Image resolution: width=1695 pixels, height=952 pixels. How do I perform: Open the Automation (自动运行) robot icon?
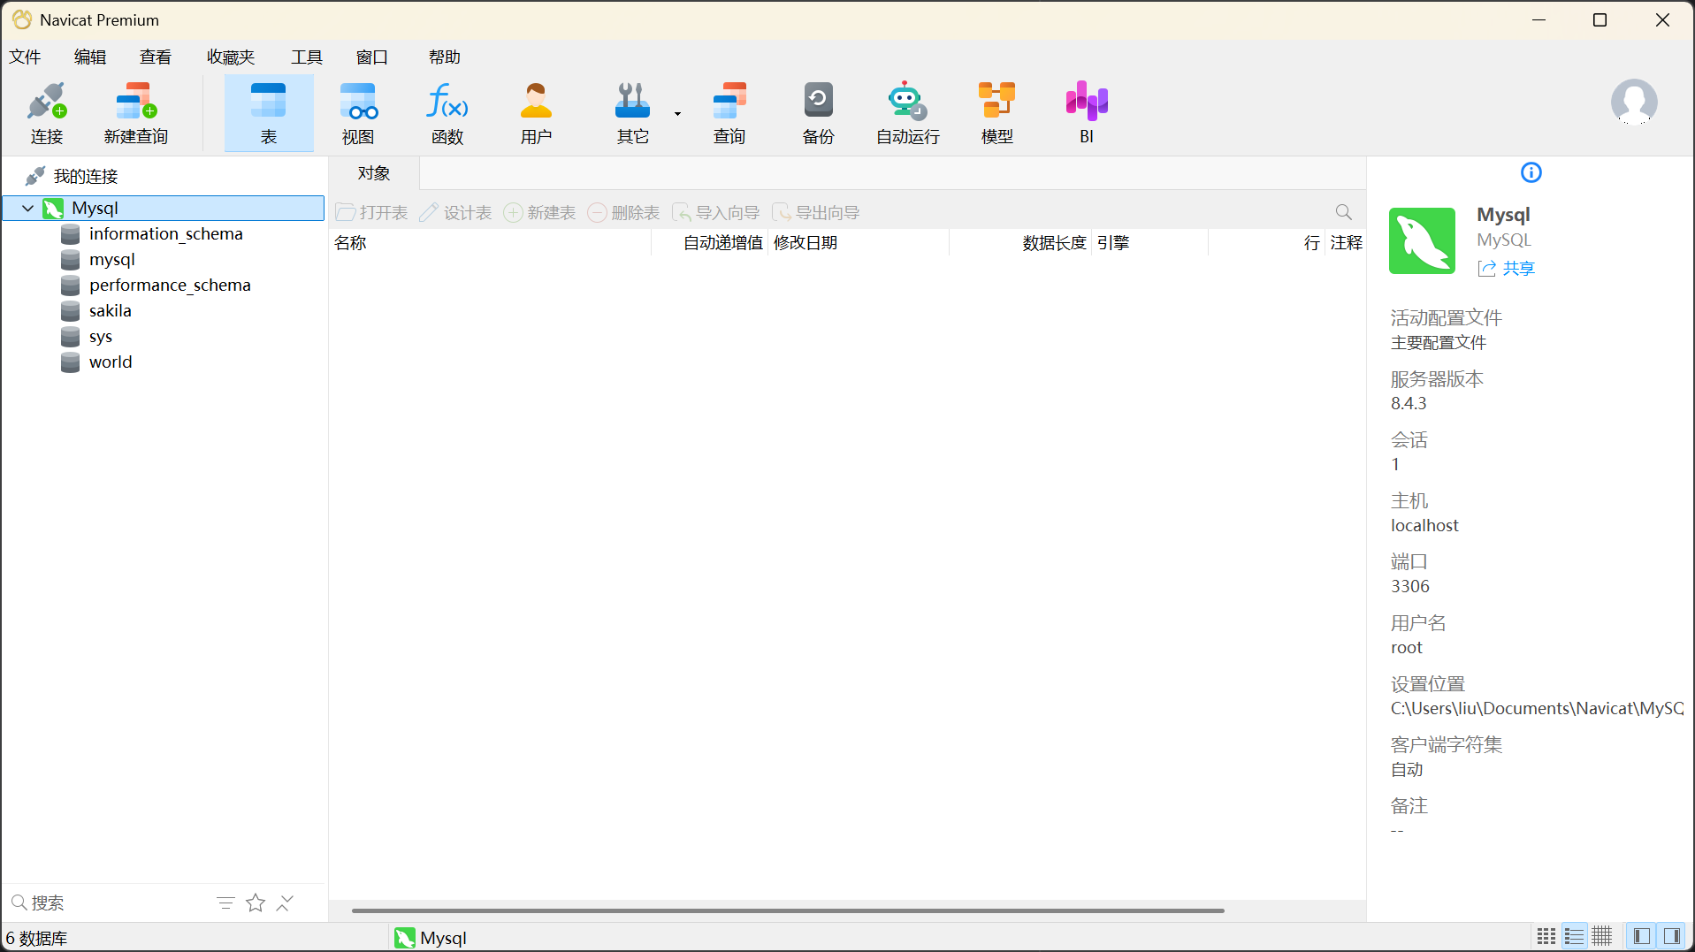coord(907,112)
